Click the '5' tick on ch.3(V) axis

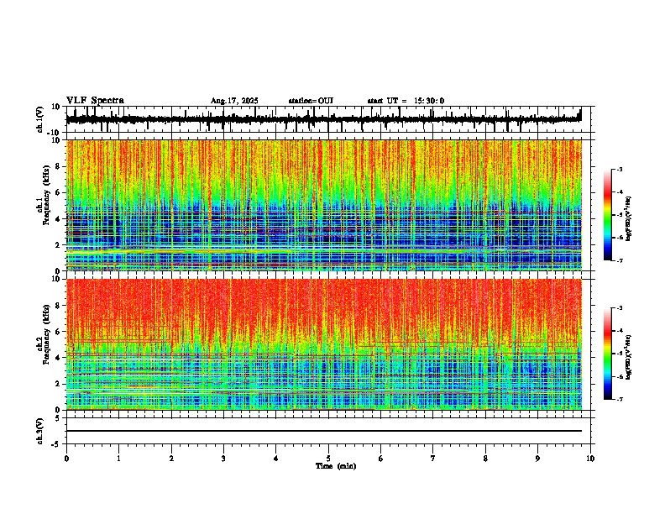point(59,418)
